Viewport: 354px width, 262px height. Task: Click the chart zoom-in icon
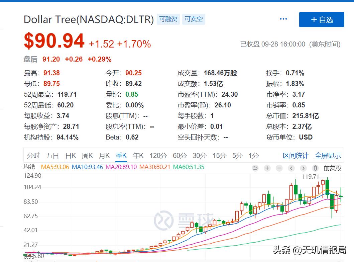click(267, 168)
